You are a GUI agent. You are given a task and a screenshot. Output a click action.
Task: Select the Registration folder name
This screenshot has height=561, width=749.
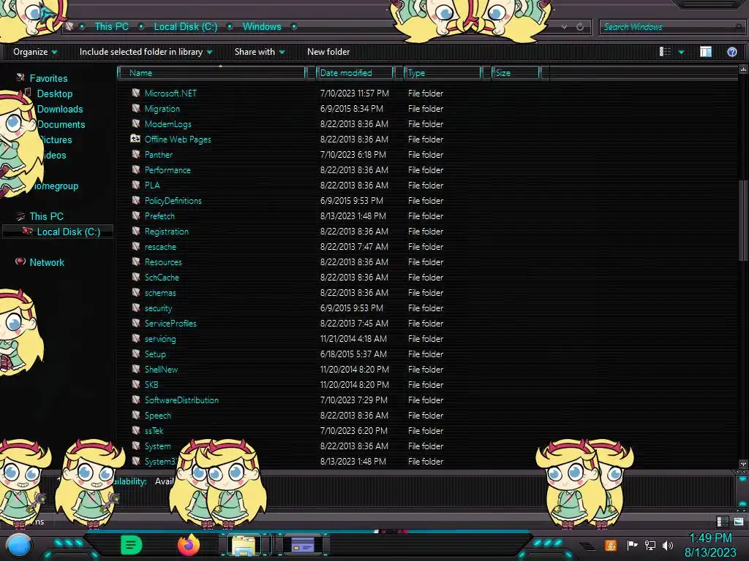point(167,232)
